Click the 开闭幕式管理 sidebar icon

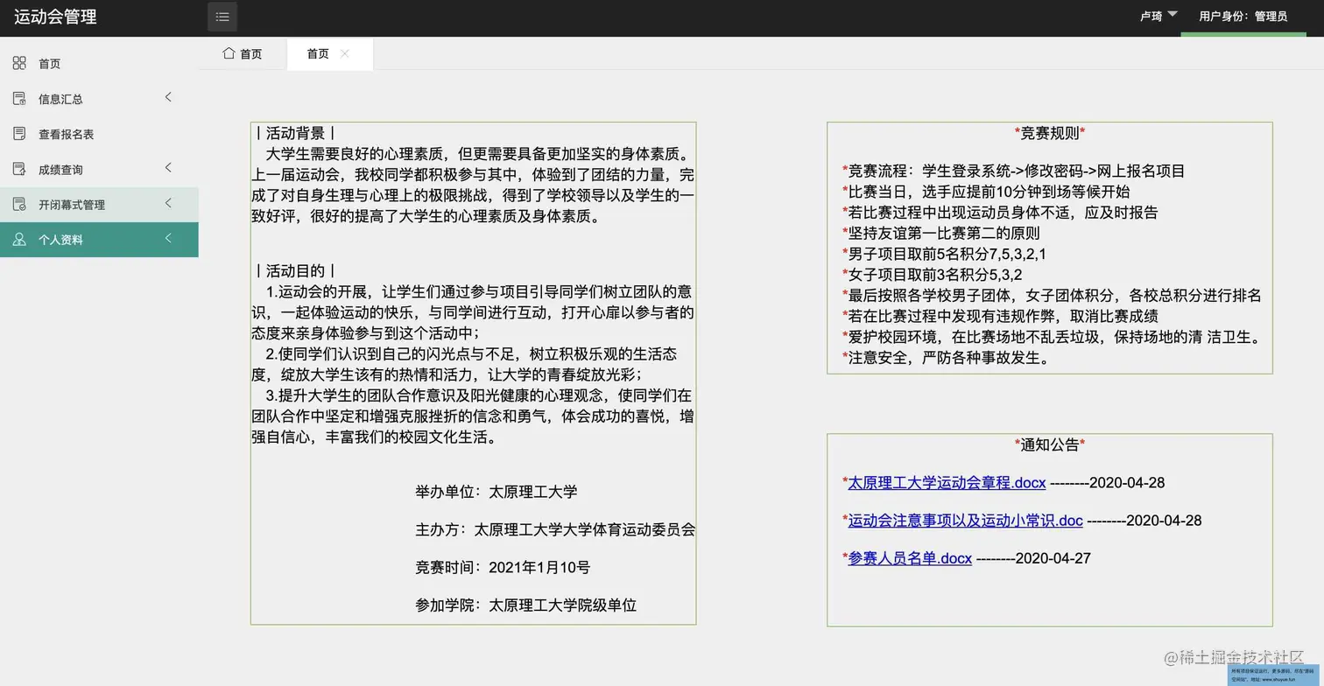(x=19, y=204)
